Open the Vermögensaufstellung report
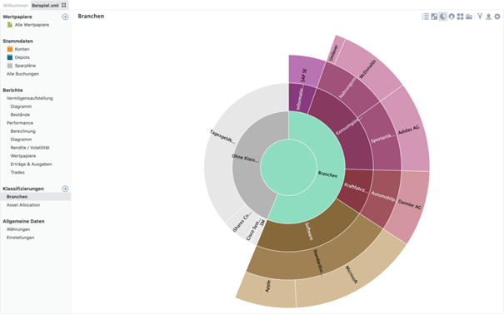 pyautogui.click(x=29, y=98)
